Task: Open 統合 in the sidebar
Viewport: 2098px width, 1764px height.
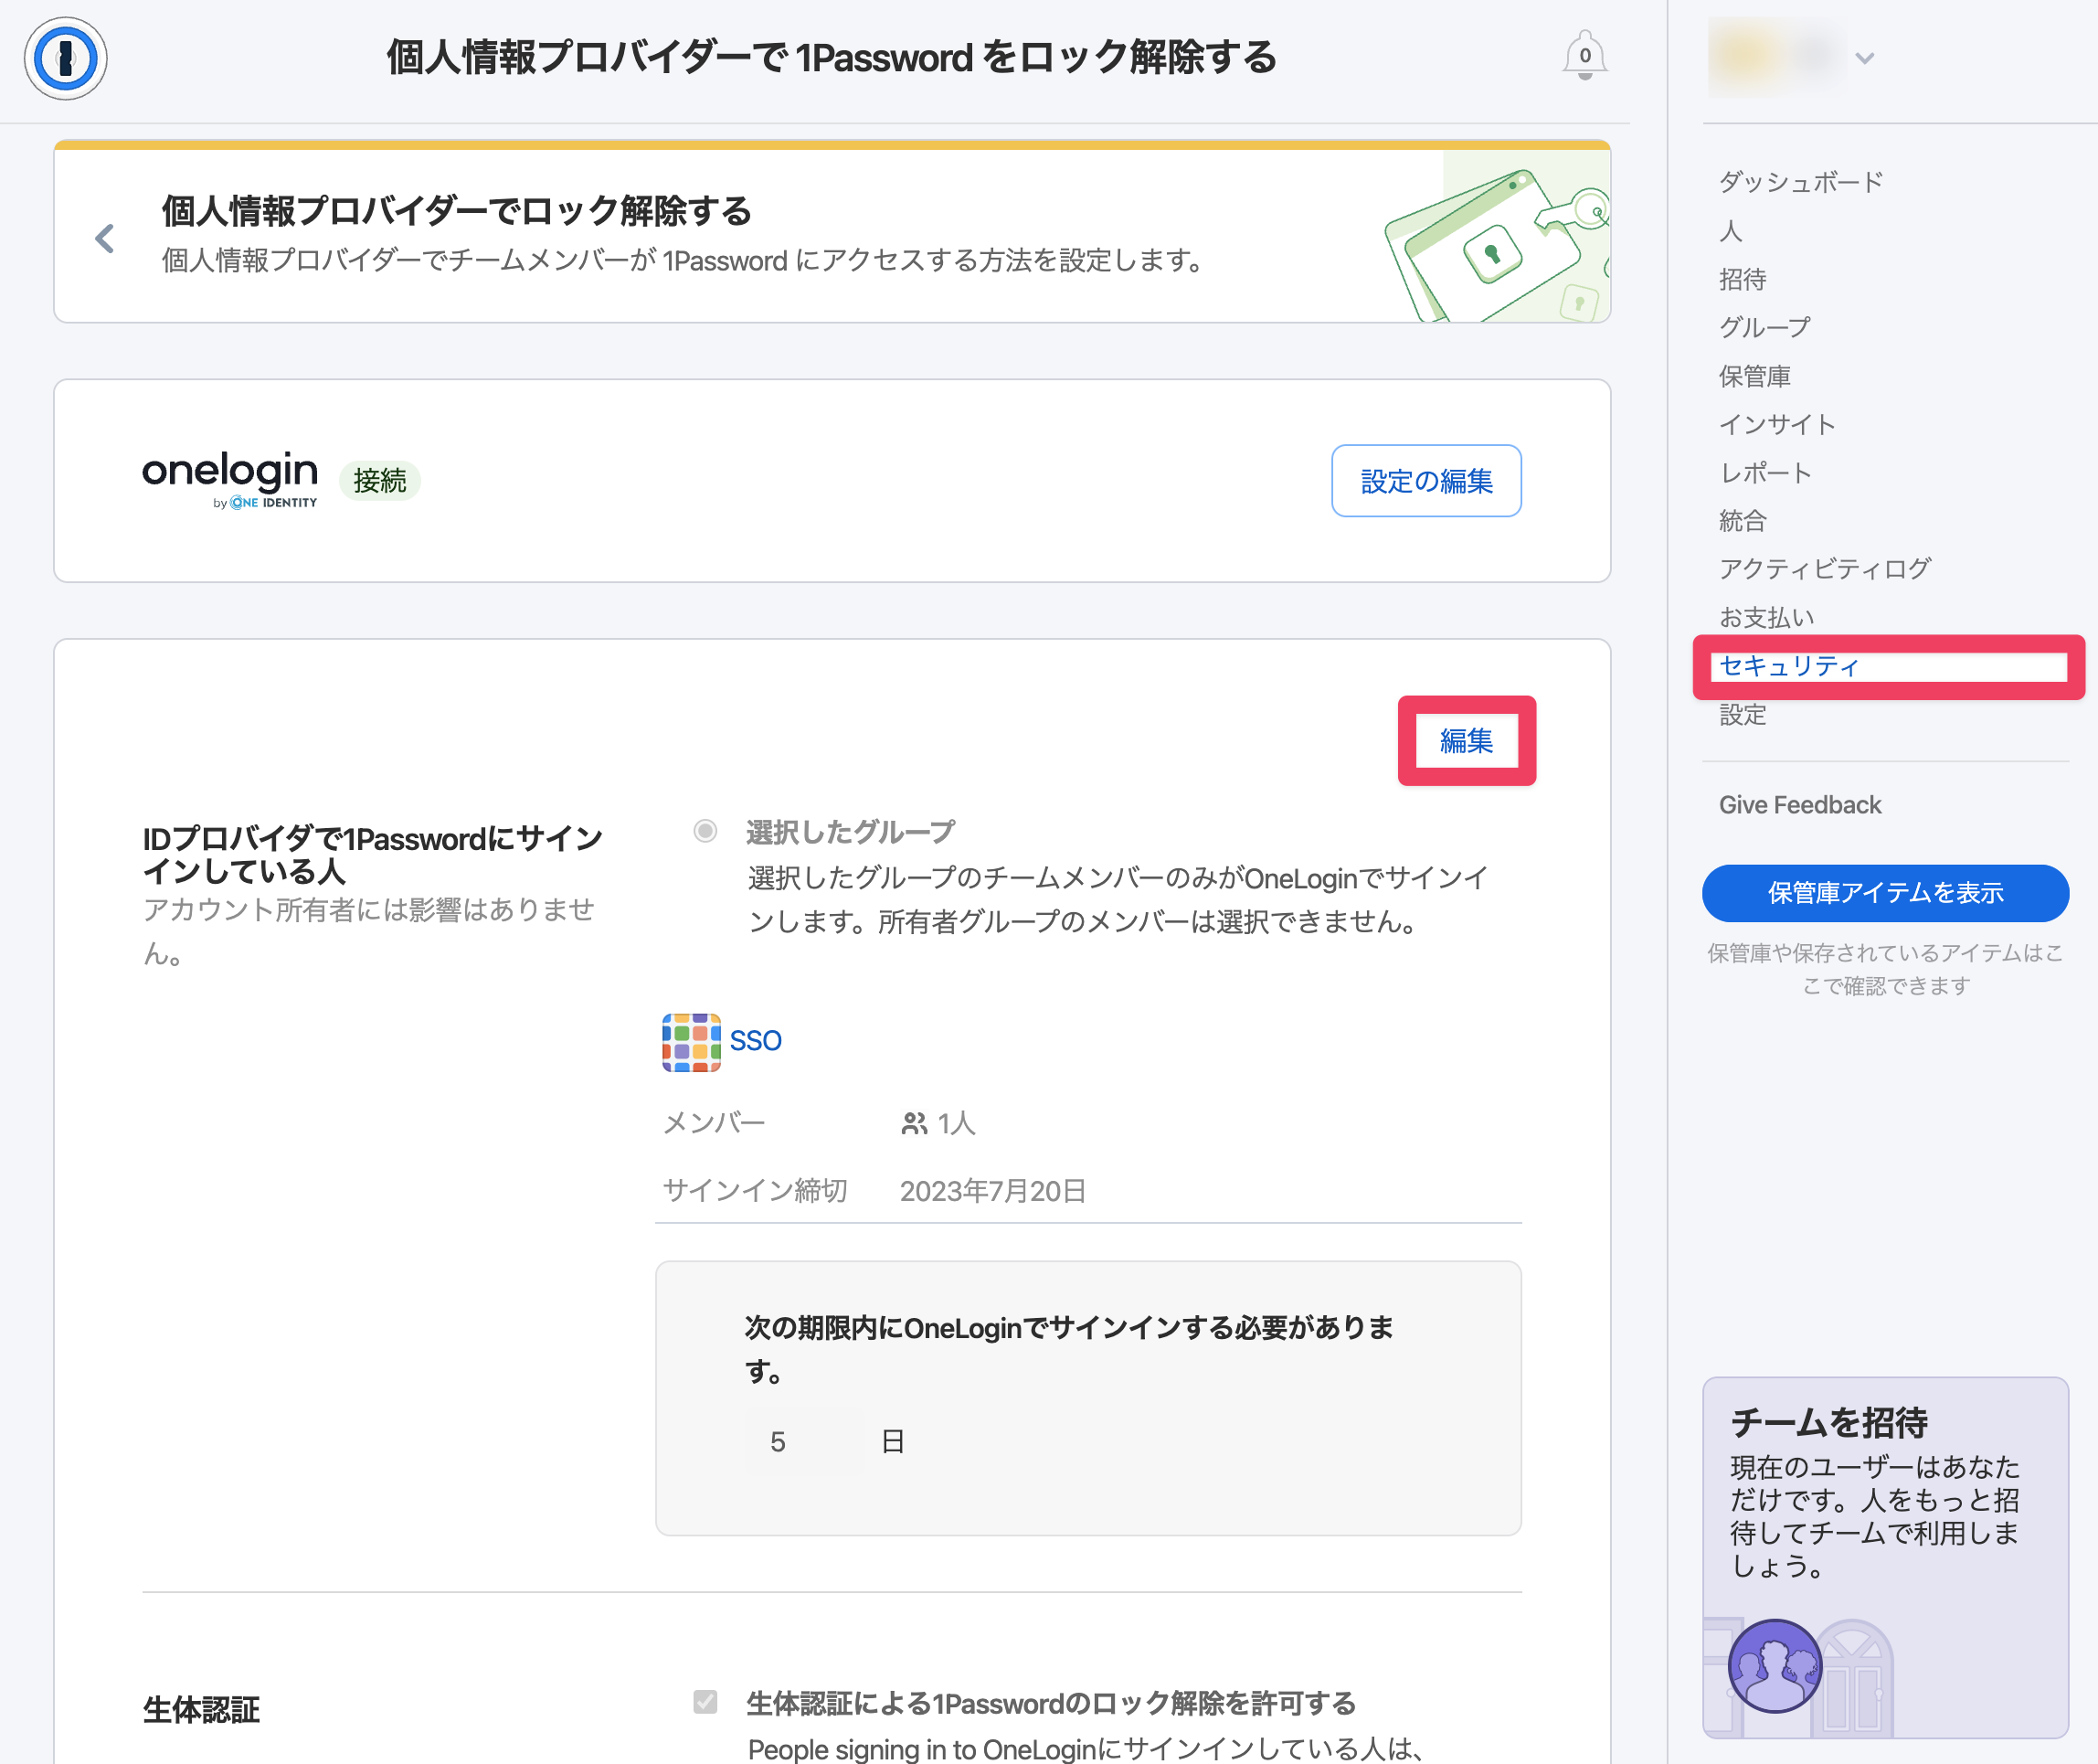Action: 1743,521
